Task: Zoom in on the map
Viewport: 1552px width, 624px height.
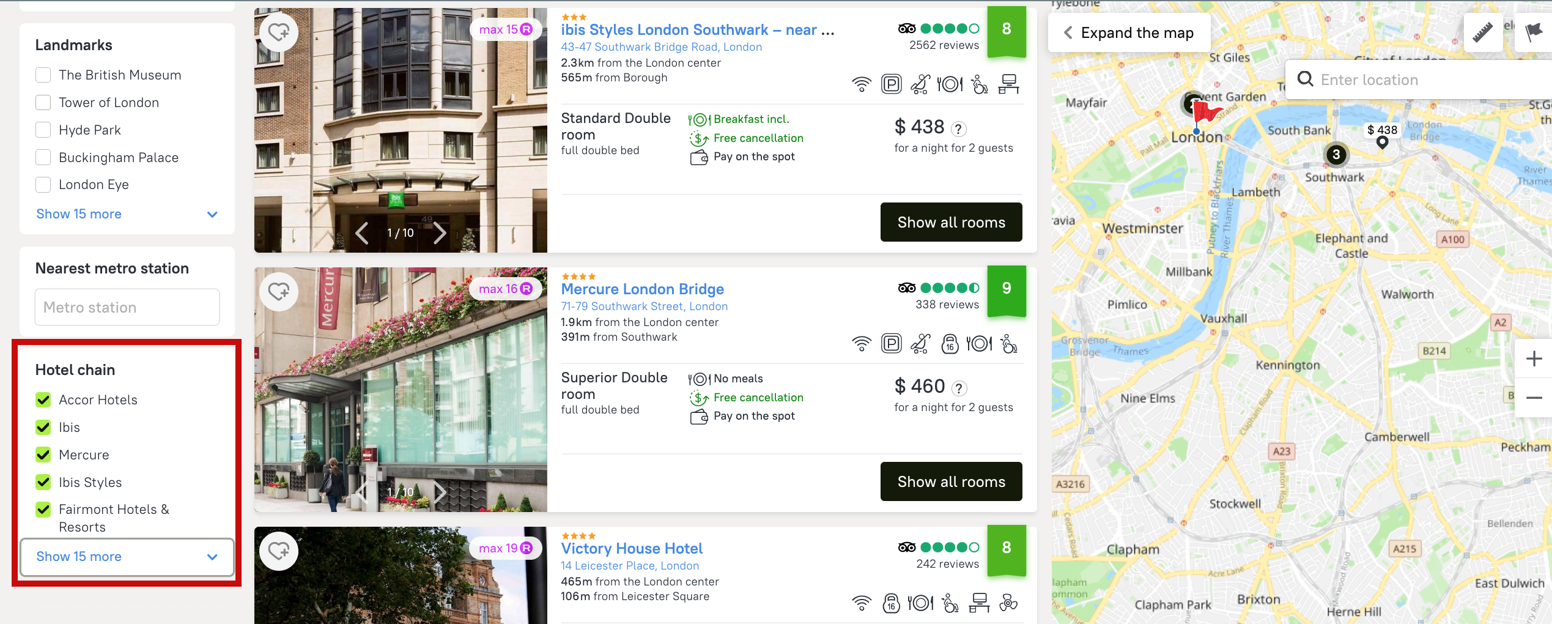Action: click(1534, 358)
